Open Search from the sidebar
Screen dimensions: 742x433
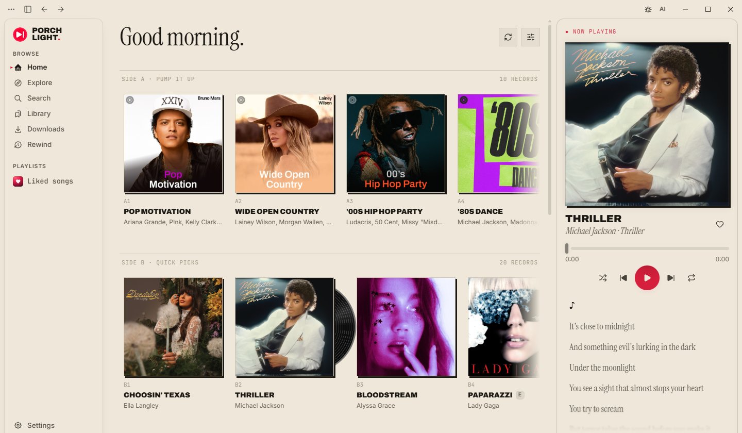tap(54, 98)
